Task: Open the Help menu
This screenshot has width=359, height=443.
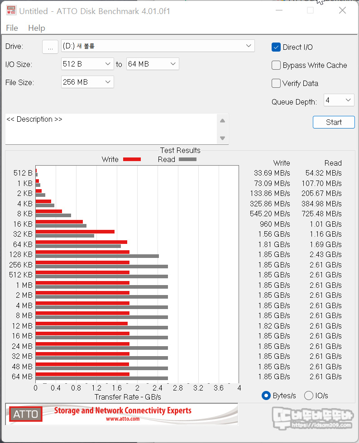Action: 37,28
